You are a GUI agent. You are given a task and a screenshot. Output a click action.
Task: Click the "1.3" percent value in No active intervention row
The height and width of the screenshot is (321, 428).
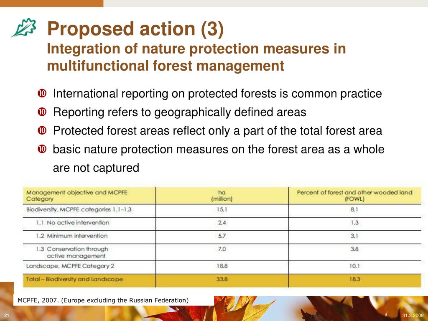coord(354,223)
